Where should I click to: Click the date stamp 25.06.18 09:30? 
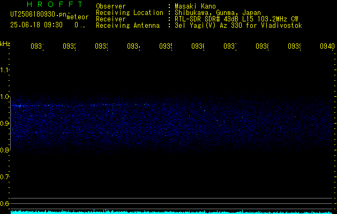point(36,25)
